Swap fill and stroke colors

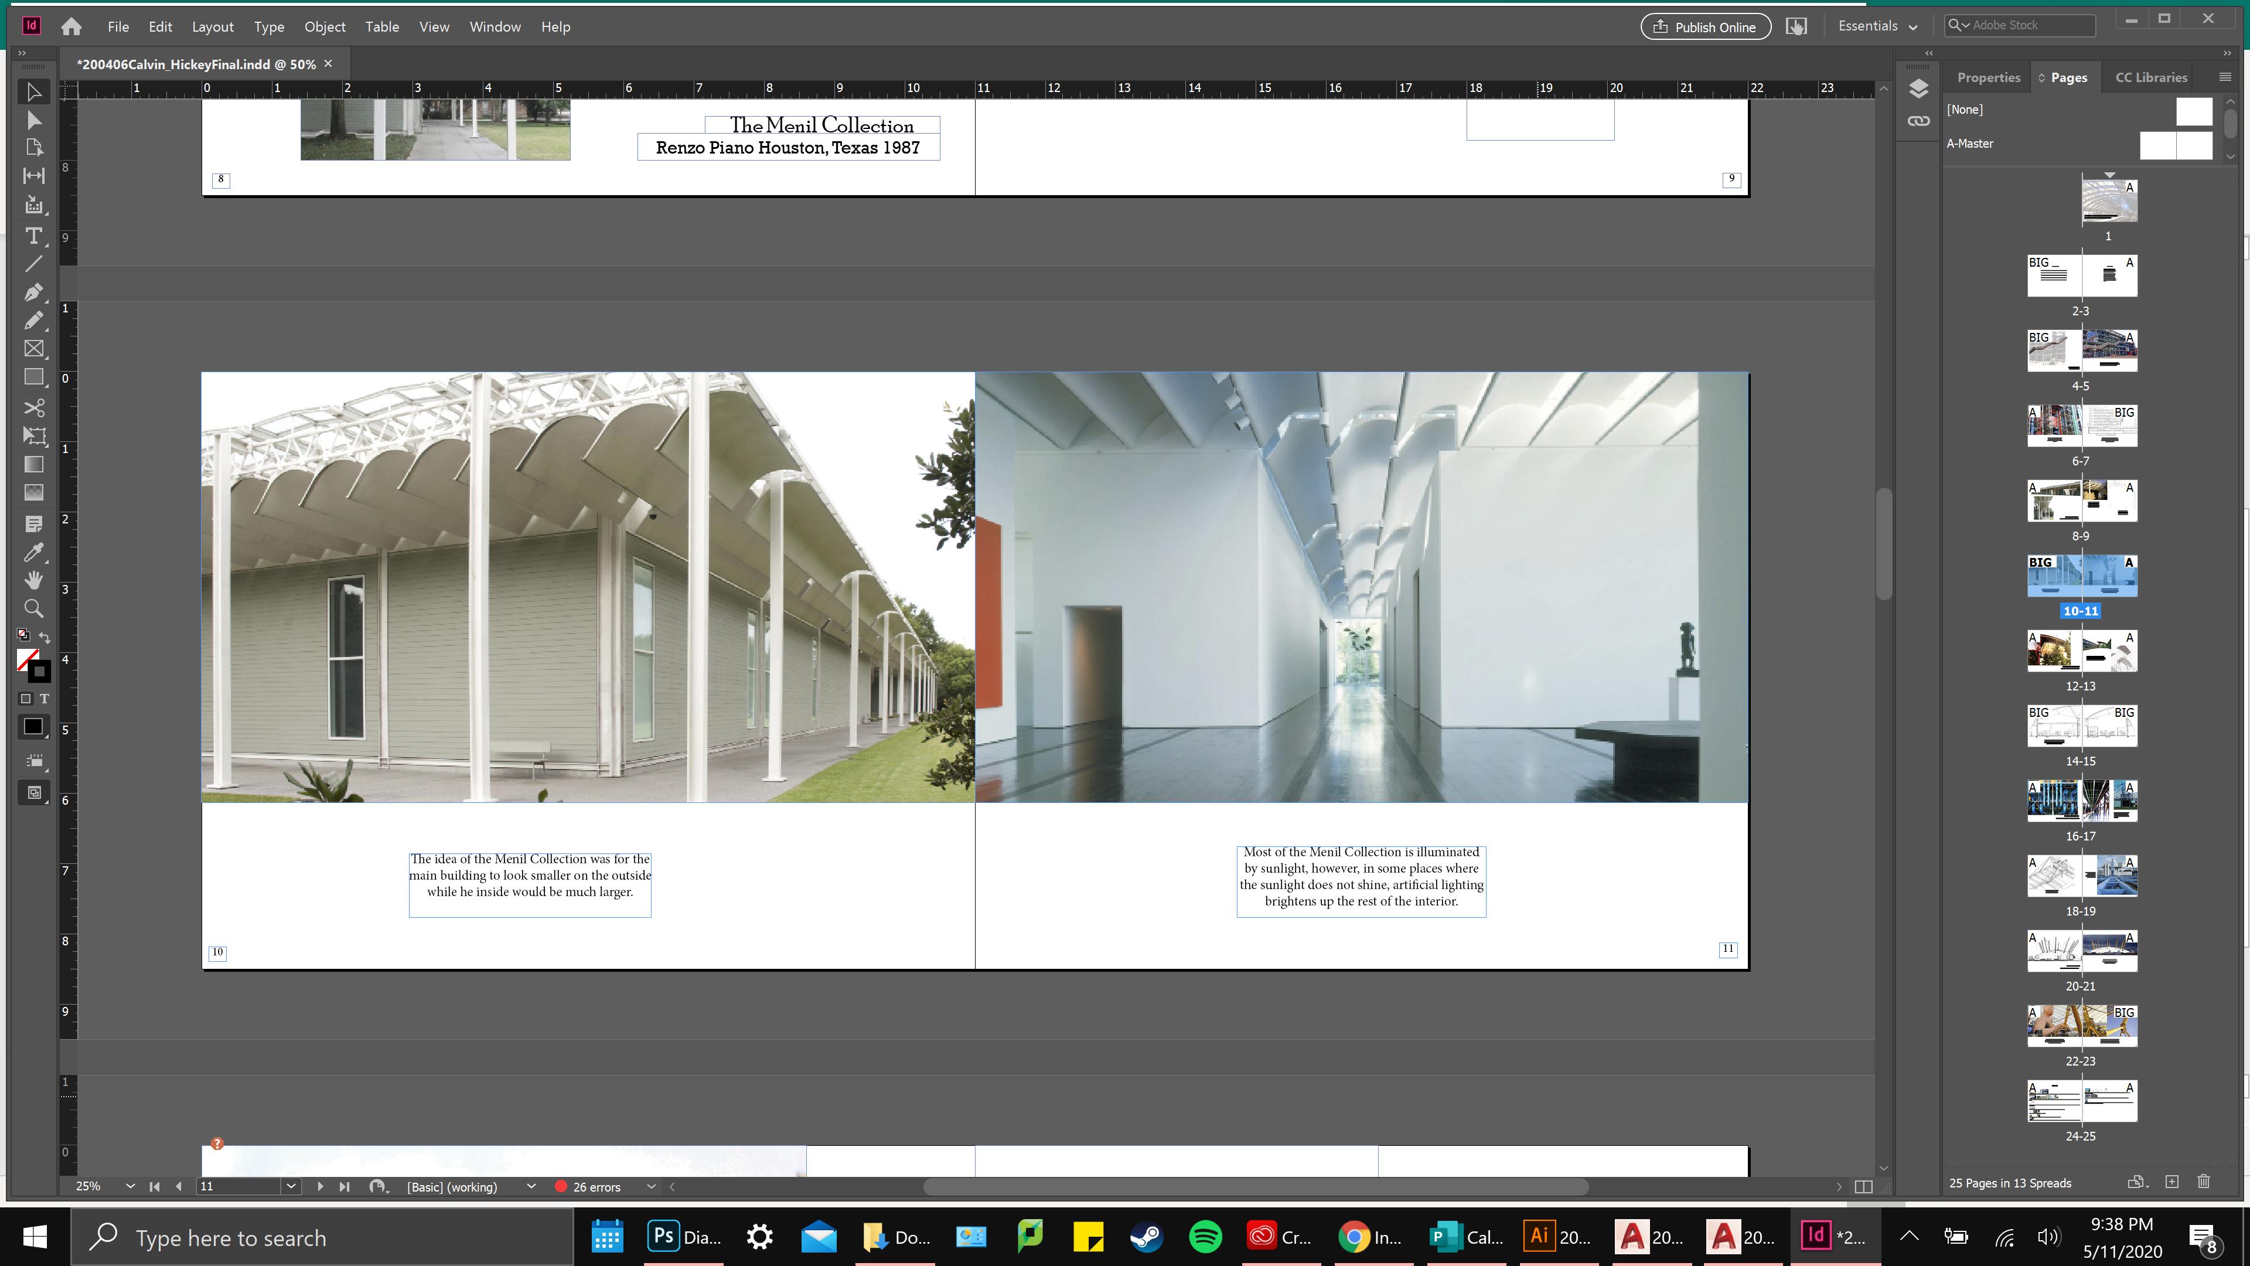click(45, 637)
